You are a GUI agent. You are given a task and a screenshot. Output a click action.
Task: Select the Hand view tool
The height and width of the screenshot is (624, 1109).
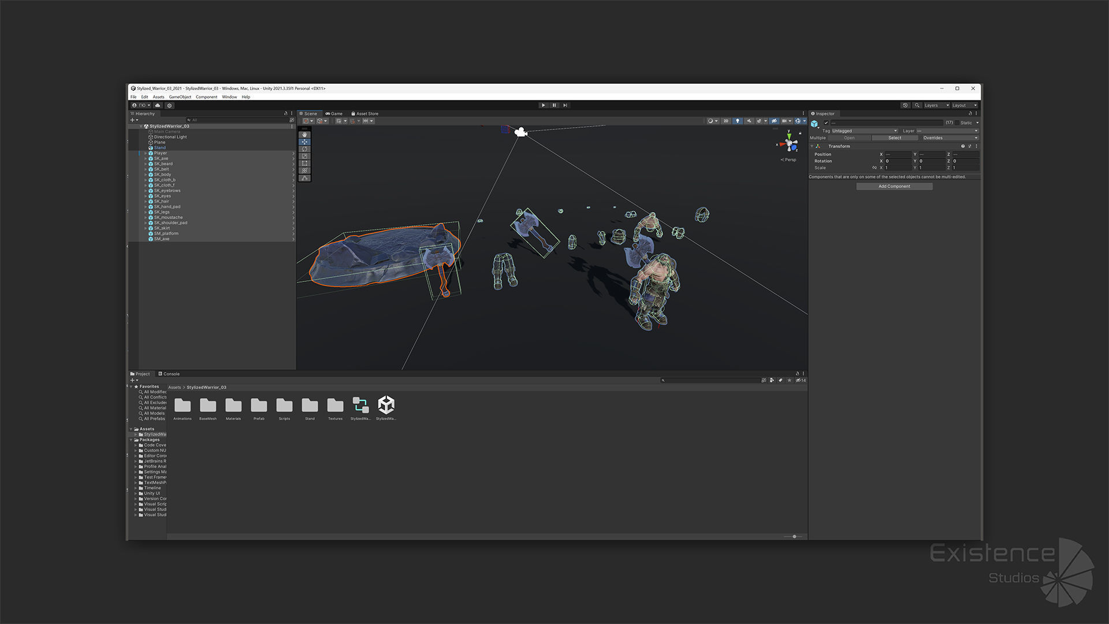click(304, 135)
